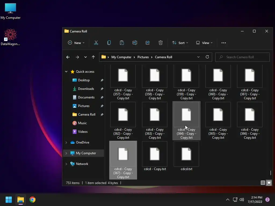Select file cdcd - Copy (360)
The image size is (275, 206).
(218, 82)
